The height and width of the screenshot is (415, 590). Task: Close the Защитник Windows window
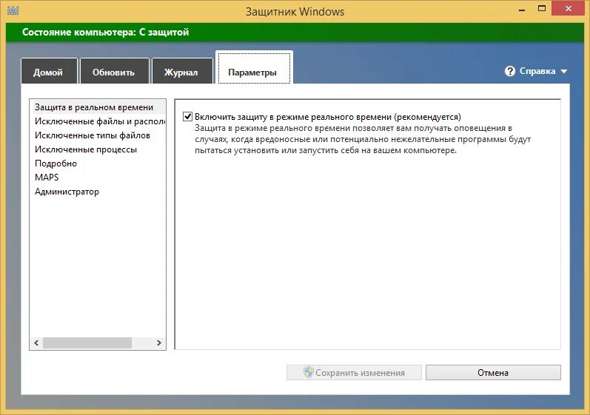(x=569, y=9)
